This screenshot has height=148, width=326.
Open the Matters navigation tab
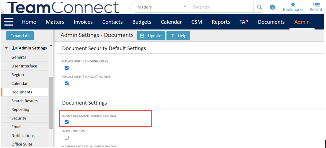55,22
